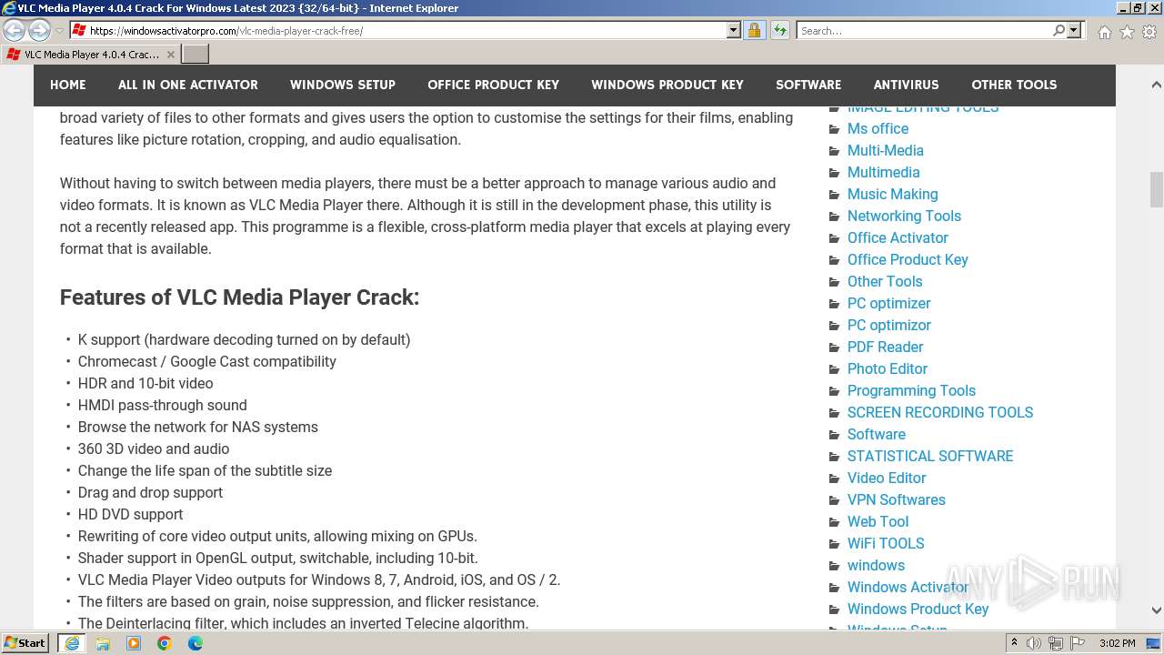Click the folder icon beside Video Editor
1164x655 pixels.
[x=835, y=479]
